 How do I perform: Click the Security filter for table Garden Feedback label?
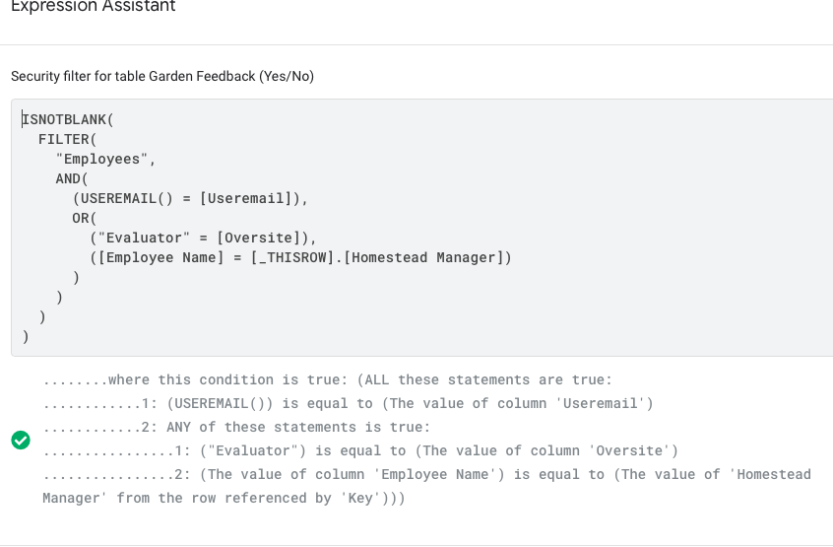point(162,76)
